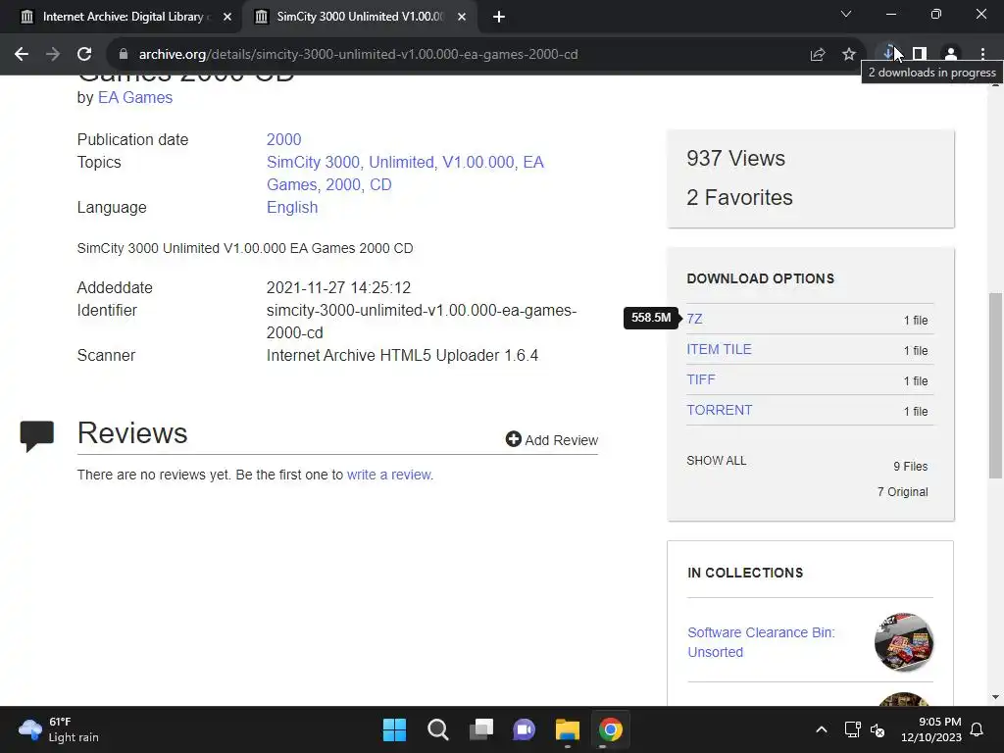1004x753 pixels.
Task: Click the Add Review button
Action: click(x=552, y=440)
